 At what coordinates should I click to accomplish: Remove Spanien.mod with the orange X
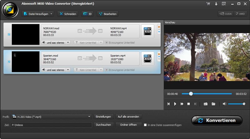click(159, 54)
